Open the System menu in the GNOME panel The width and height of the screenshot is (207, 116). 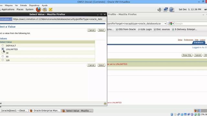tap(29, 9)
